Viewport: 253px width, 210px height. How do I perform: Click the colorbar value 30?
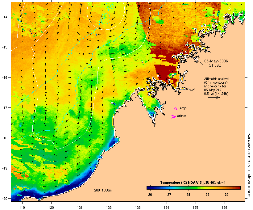[x=226, y=195]
